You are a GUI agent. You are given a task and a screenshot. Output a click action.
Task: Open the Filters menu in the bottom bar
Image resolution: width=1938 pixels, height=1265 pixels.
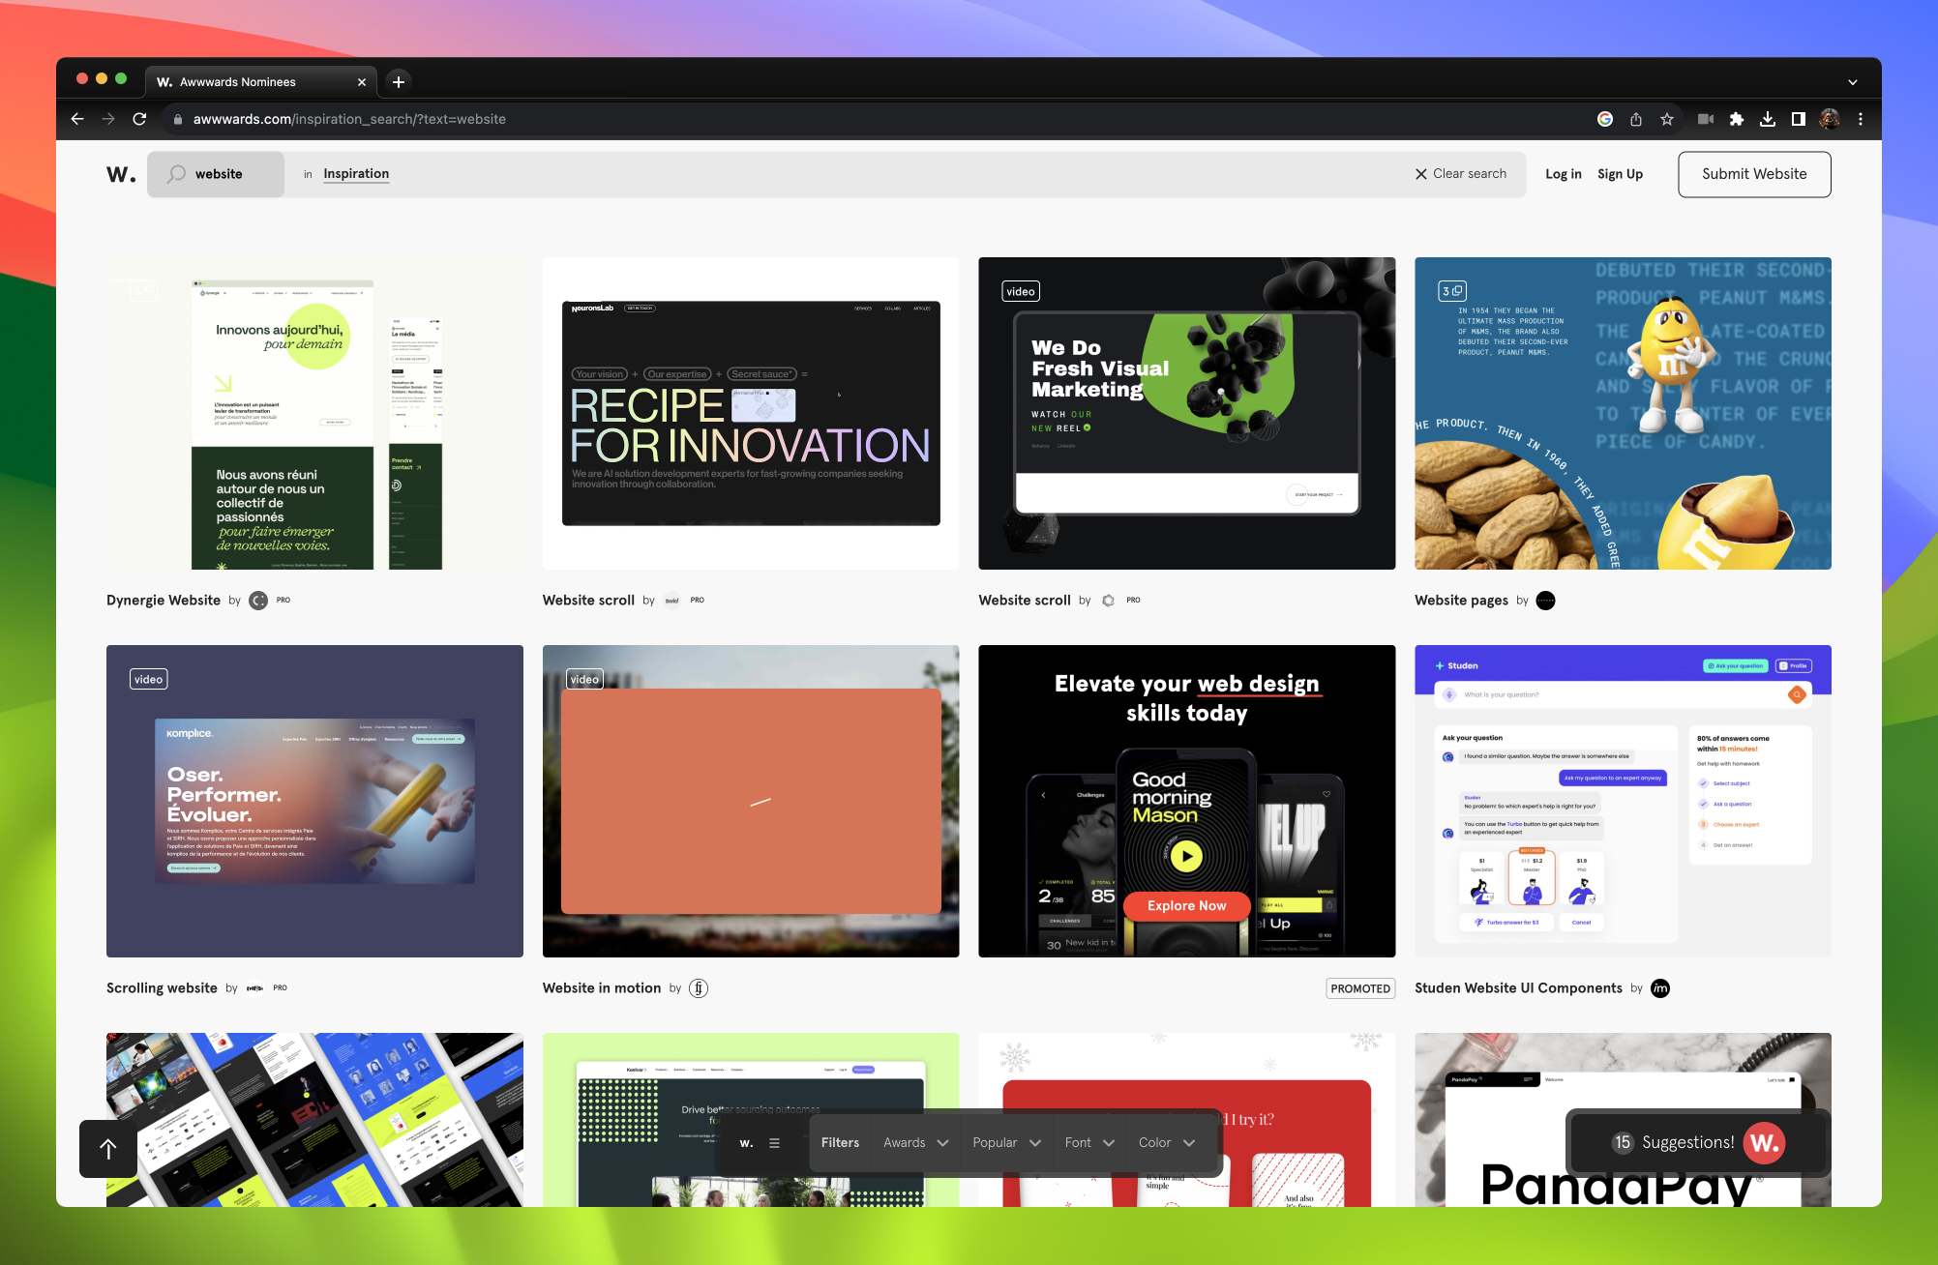click(x=840, y=1142)
